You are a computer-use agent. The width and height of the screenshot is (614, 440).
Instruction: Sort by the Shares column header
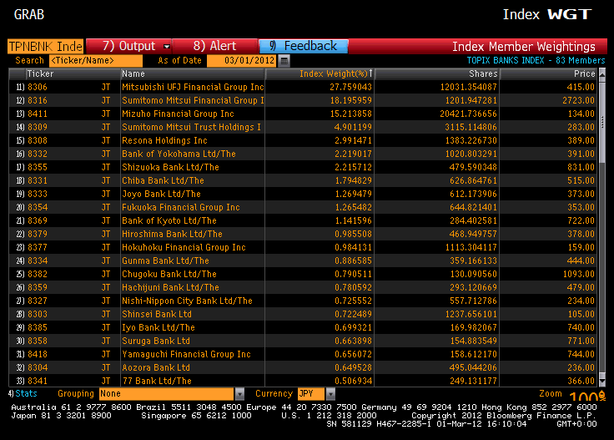[483, 74]
